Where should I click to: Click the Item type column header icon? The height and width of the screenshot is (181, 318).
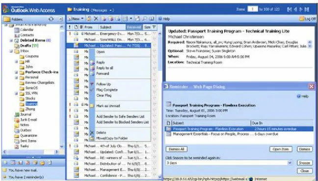[76, 27]
